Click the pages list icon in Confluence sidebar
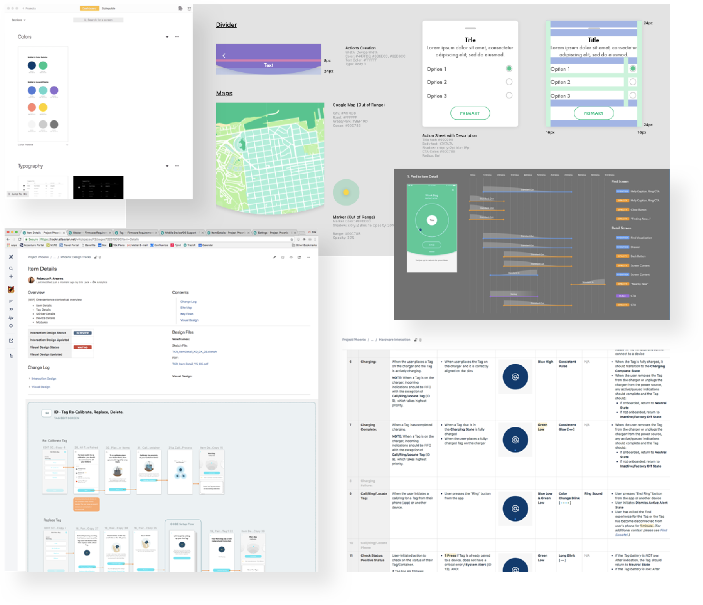 click(11, 301)
